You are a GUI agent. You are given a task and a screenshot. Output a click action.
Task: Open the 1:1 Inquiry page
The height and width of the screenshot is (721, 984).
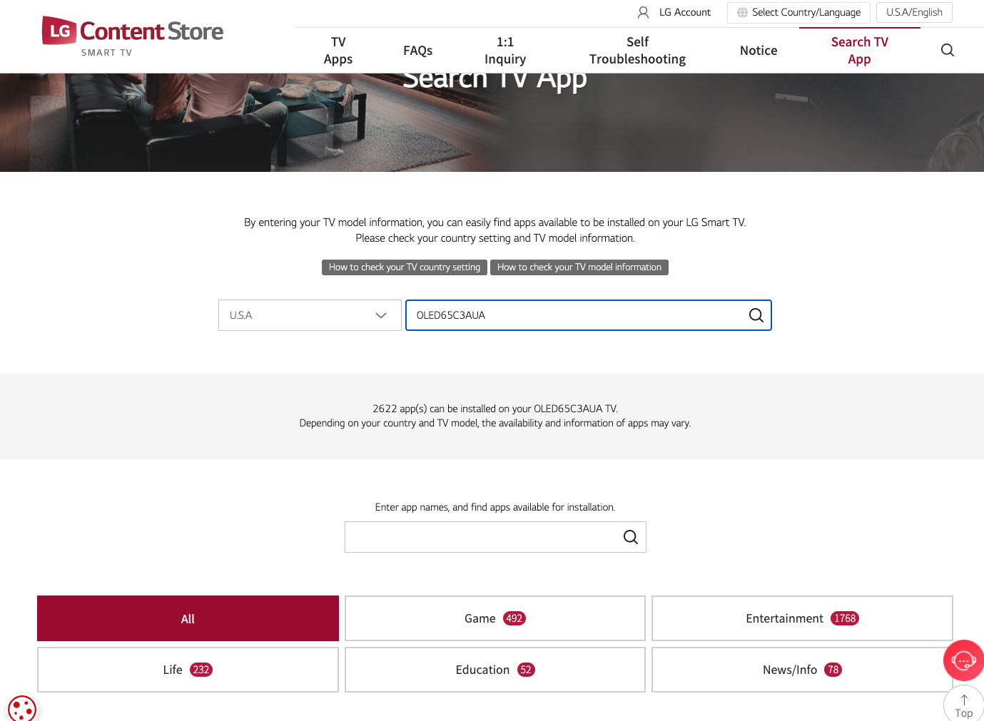pyautogui.click(x=505, y=51)
